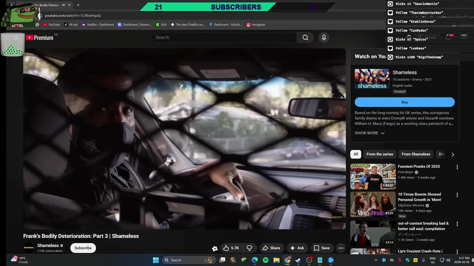Viewport: 474px width, 266px height.
Task: Open the YouTube bookmark
Action: 51,25
